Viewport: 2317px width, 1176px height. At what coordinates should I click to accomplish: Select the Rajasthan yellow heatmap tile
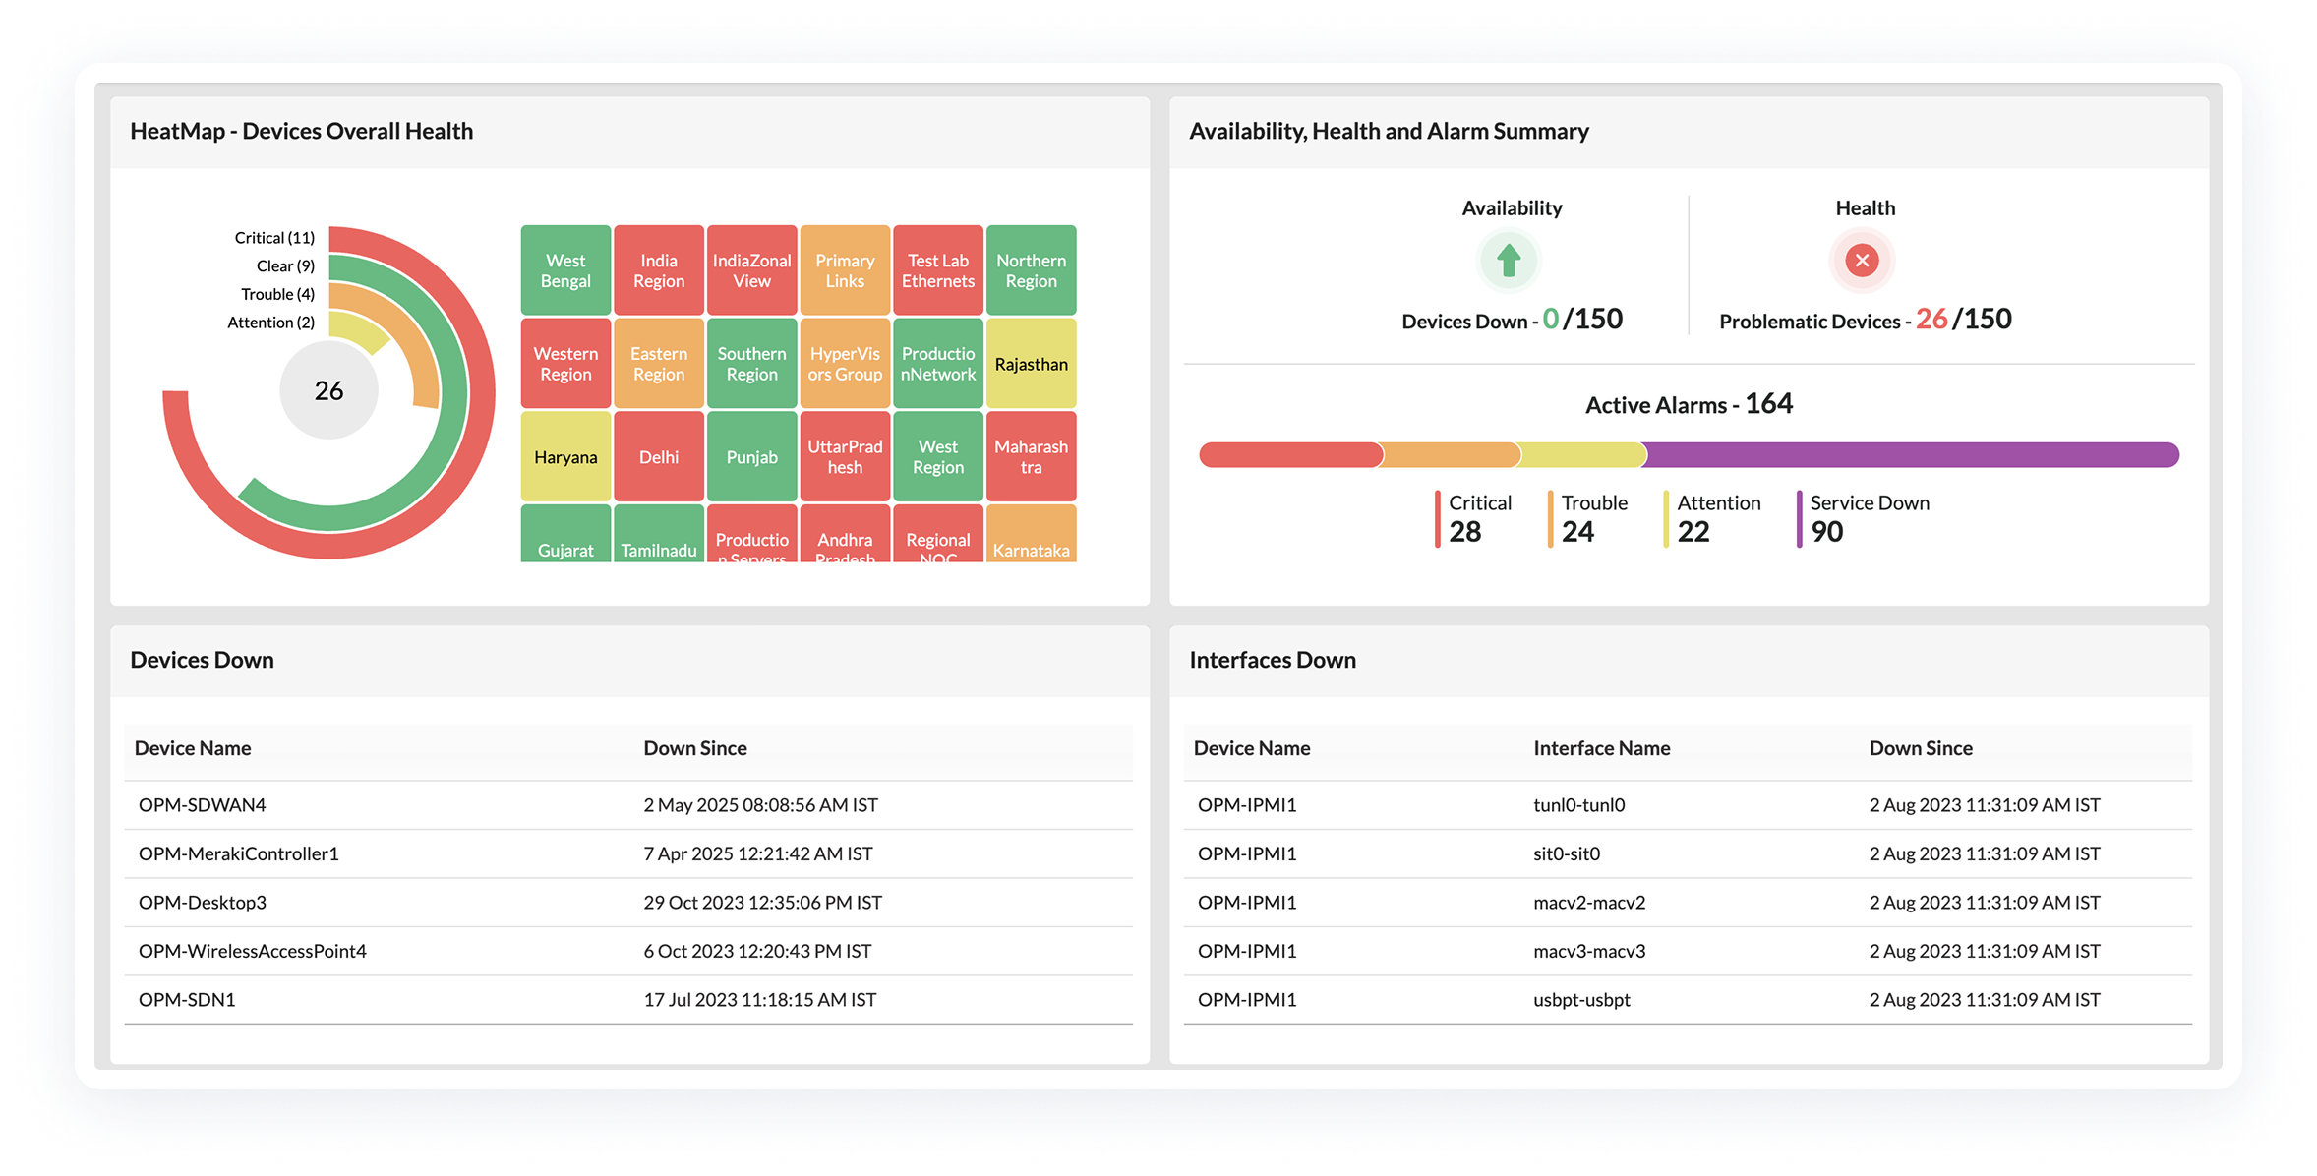(1031, 364)
